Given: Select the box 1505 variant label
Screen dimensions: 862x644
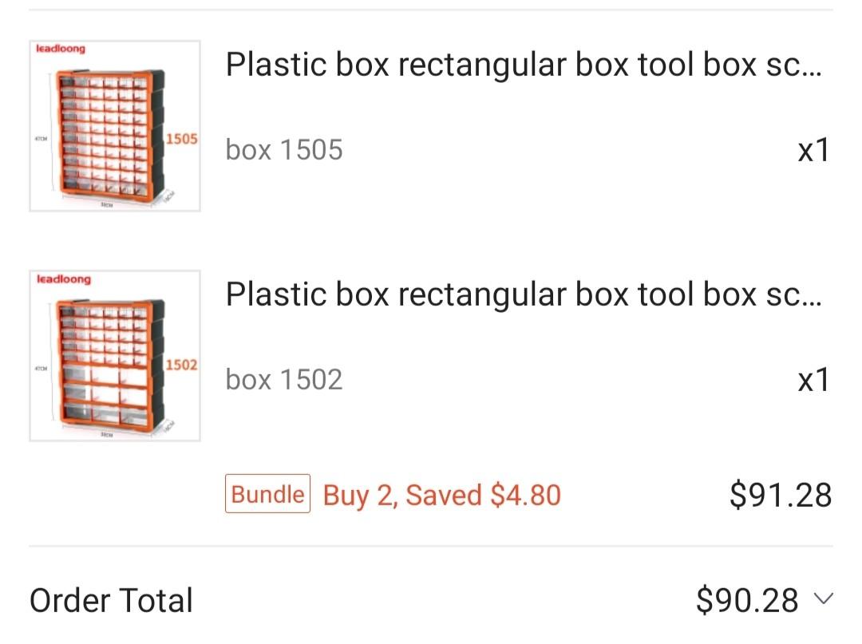Looking at the screenshot, I should tap(284, 149).
